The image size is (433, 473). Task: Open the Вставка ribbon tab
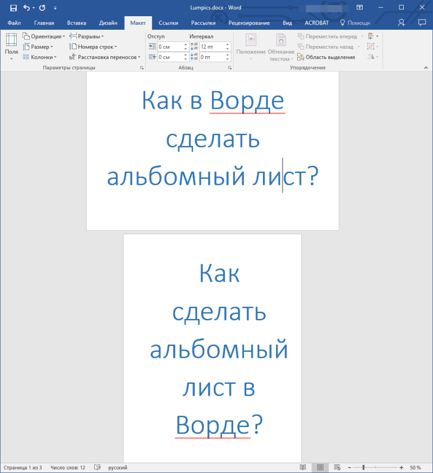[77, 23]
